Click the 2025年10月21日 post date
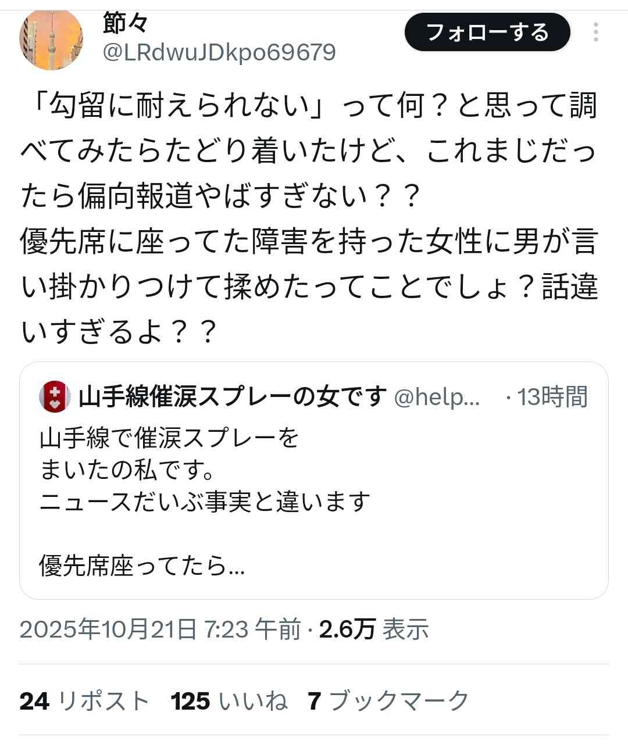The image size is (628, 748). pyautogui.click(x=108, y=629)
